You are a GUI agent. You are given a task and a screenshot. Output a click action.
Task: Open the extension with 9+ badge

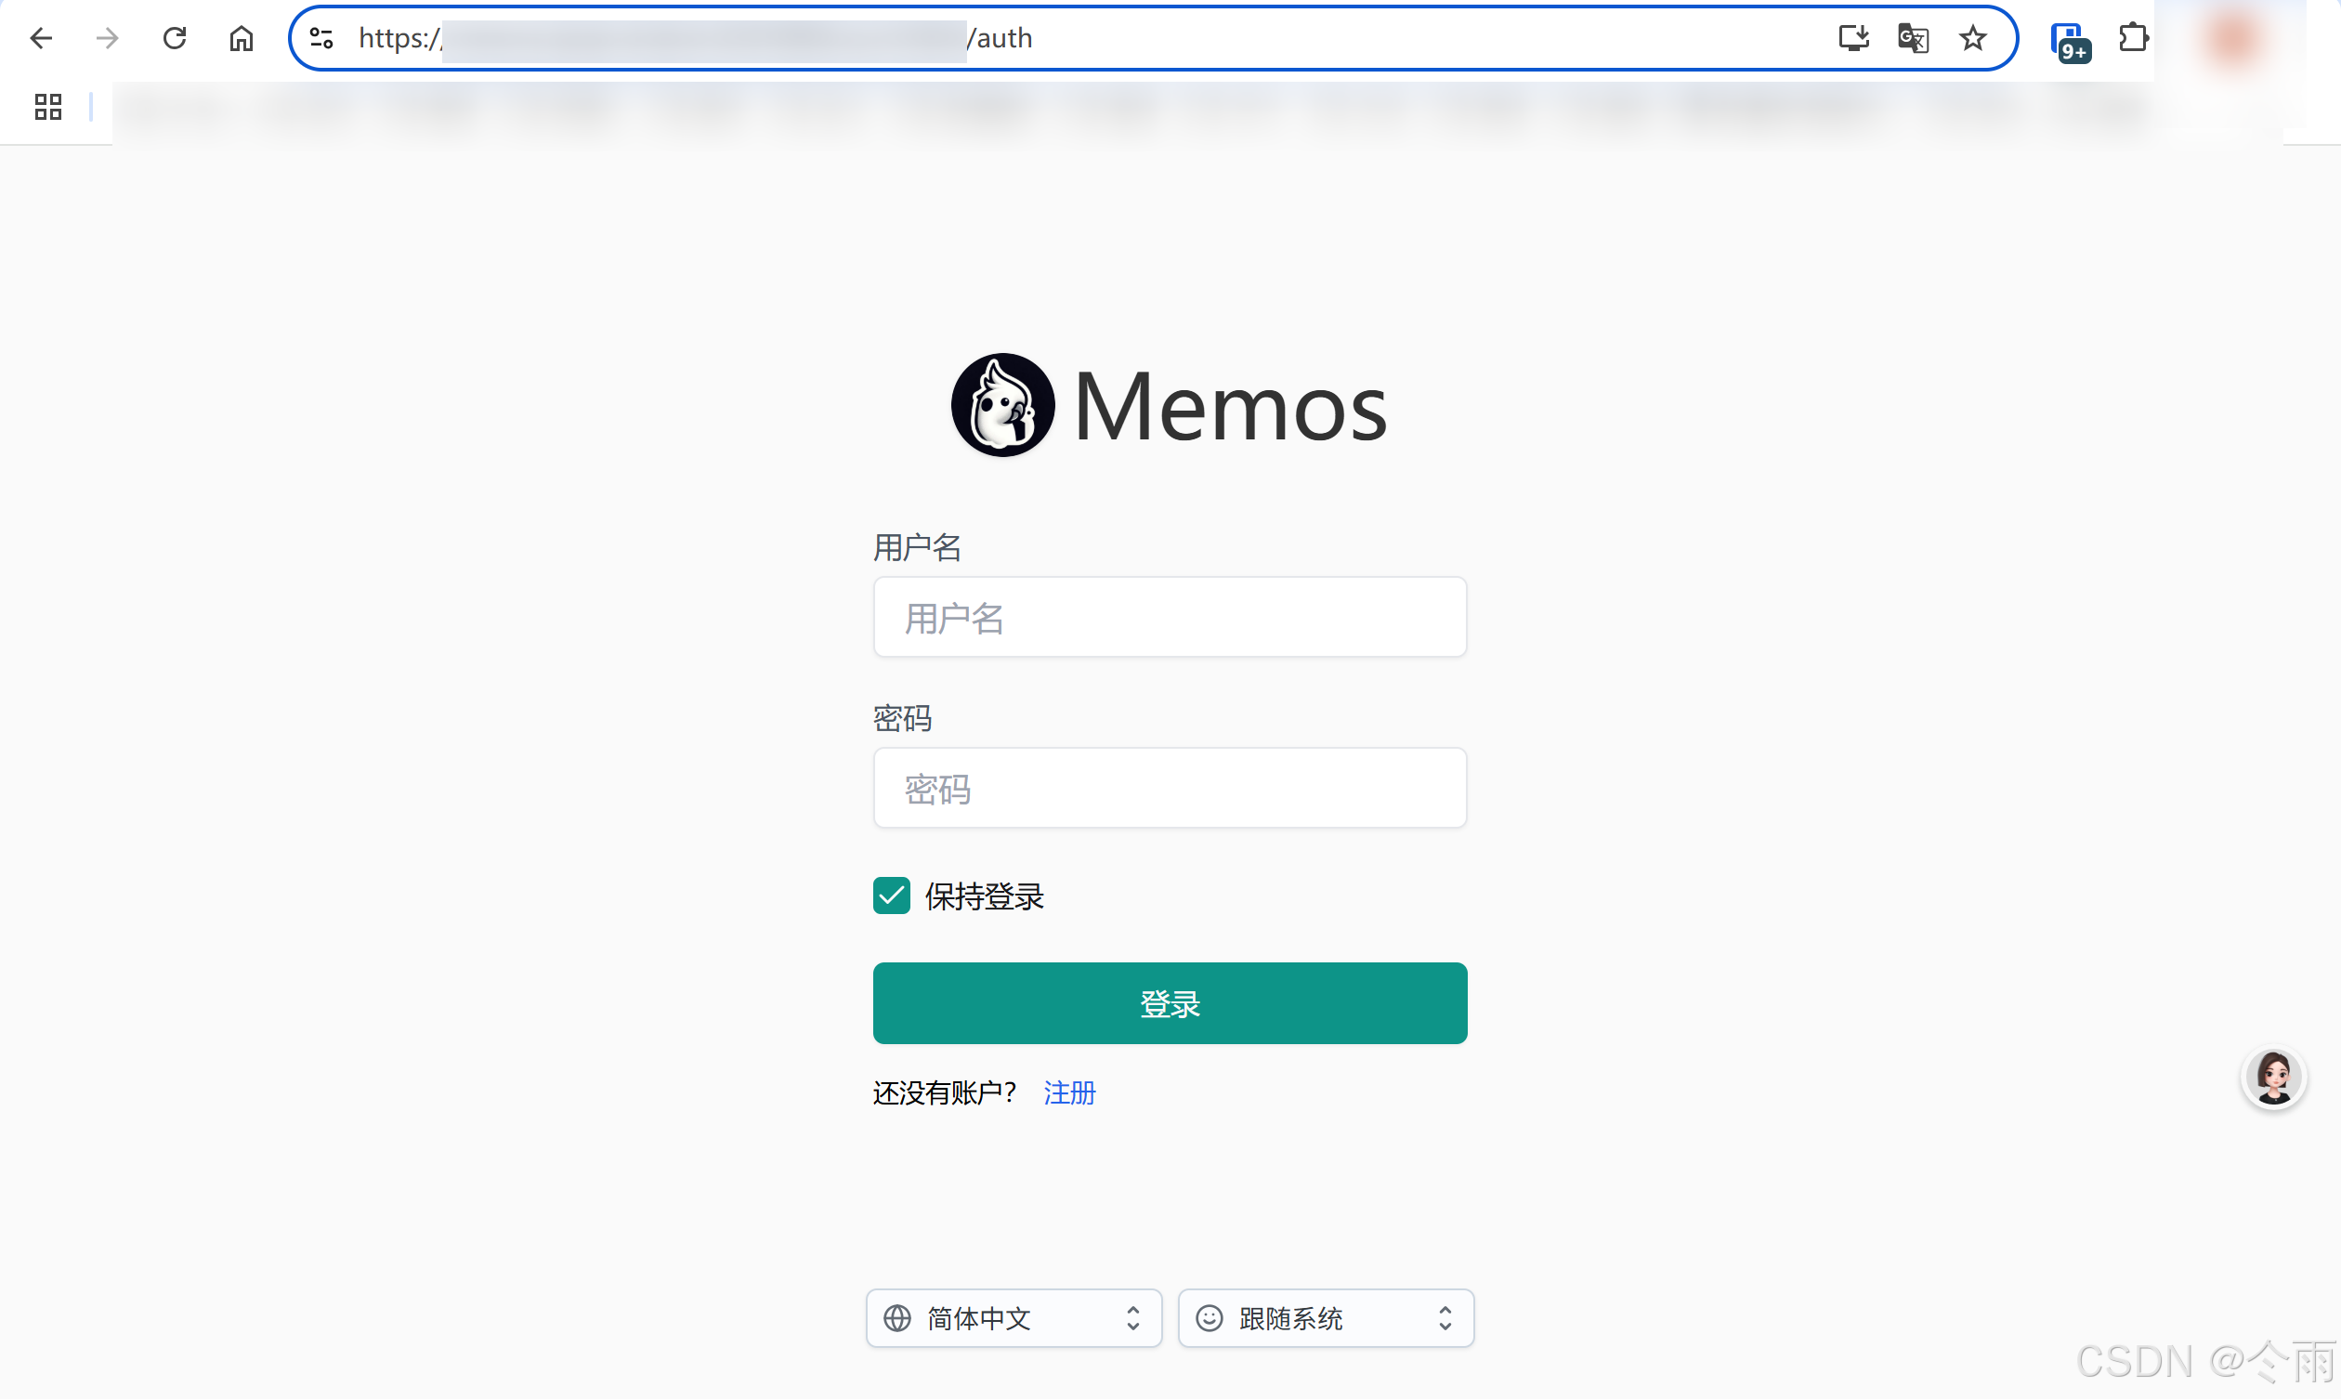[x=2069, y=41]
